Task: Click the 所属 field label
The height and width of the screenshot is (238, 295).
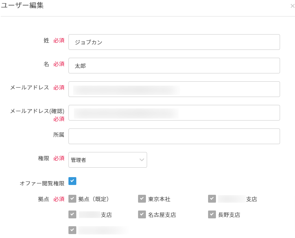Action: (x=59, y=135)
